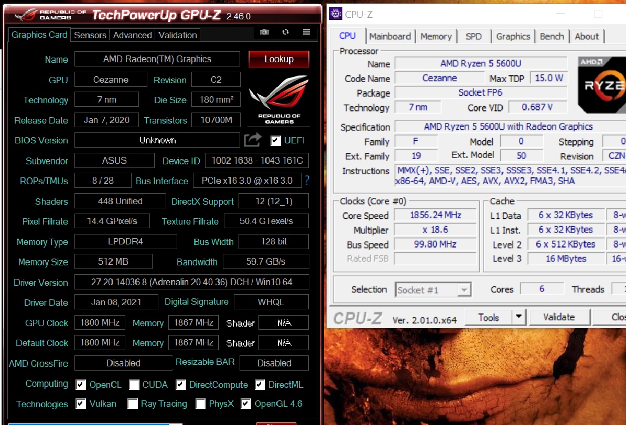Click the CPU-Z title bar icon
Image resolution: width=626 pixels, height=425 pixels.
336,14
